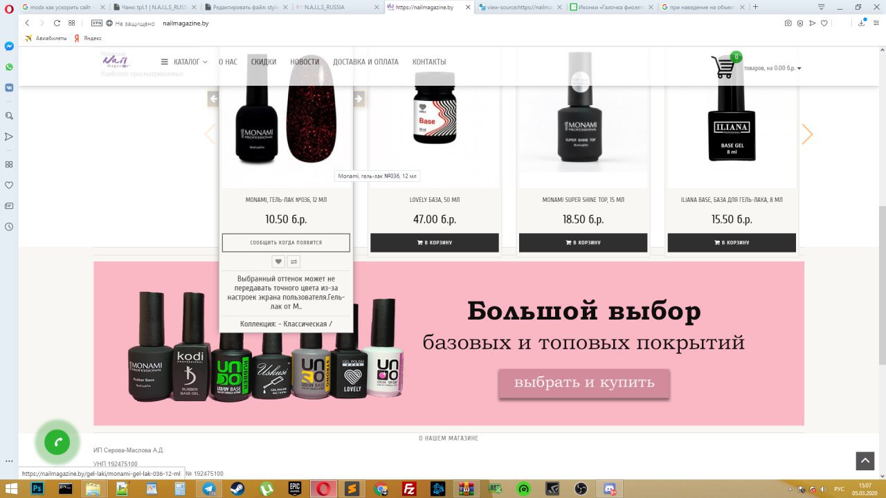This screenshot has height=498, width=886.
Task: Click the Nail Magazine site logo
Action: tap(116, 61)
